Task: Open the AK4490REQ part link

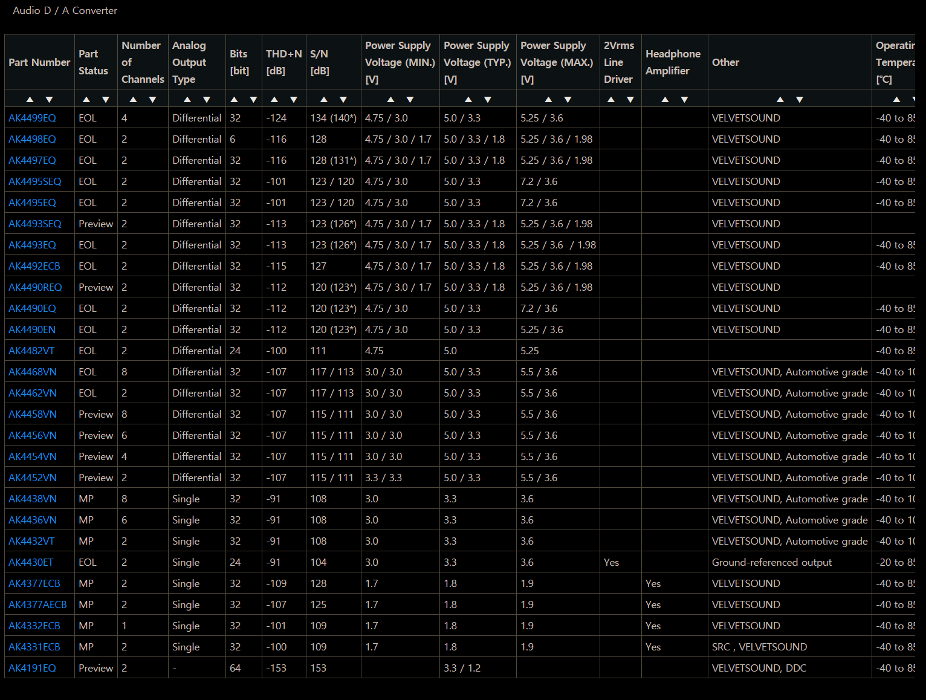Action: [x=35, y=287]
